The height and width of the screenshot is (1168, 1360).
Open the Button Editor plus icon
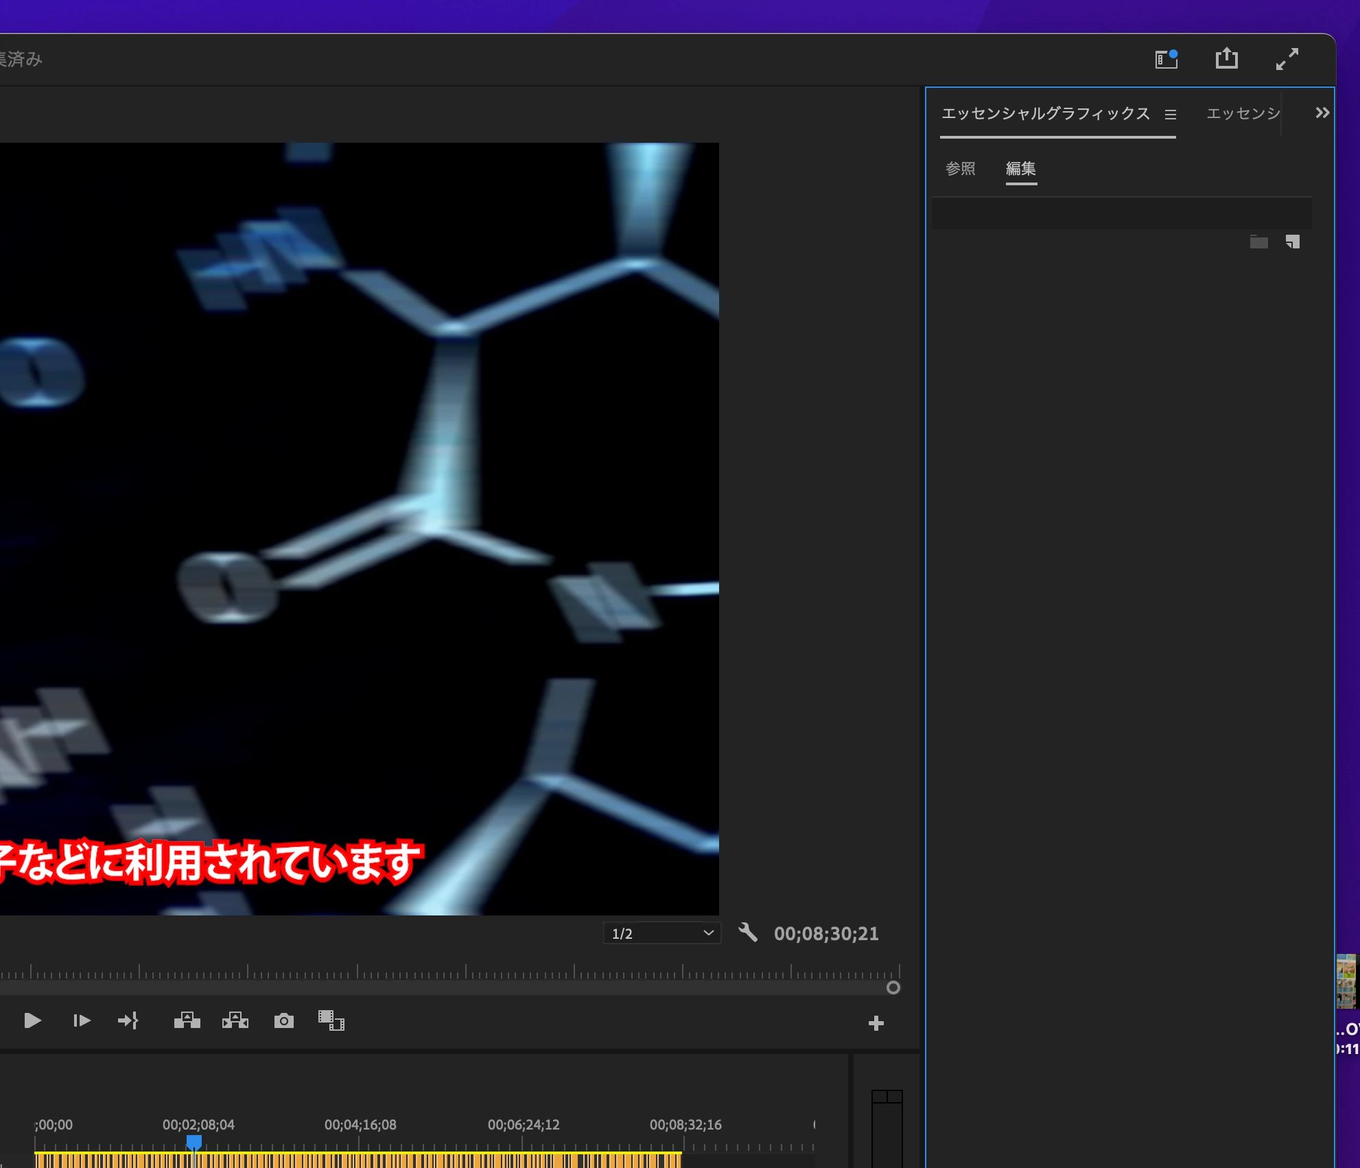tap(876, 1024)
